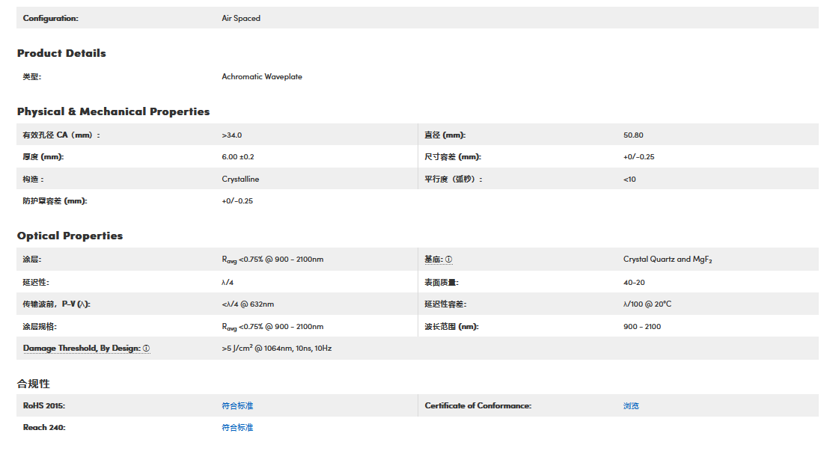
Task: Select the 40-20 surface quality value
Action: 635,283
